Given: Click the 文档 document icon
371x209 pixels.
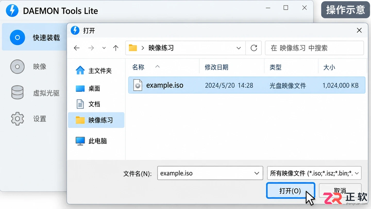Looking at the screenshot, I should pyautogui.click(x=80, y=104).
